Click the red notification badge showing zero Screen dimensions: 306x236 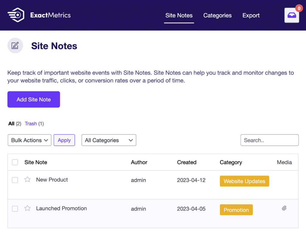point(299,8)
